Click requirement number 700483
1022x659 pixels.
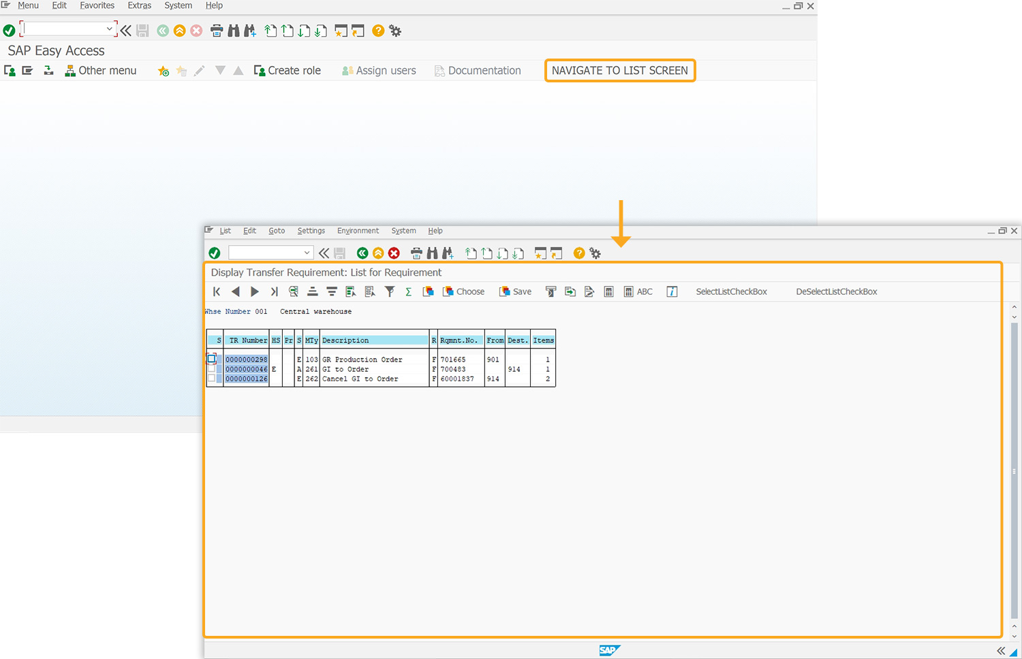pyautogui.click(x=453, y=369)
